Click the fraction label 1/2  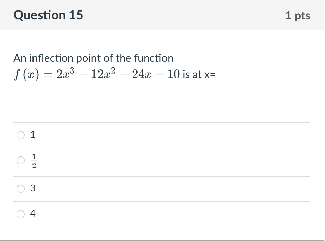[x=34, y=161]
